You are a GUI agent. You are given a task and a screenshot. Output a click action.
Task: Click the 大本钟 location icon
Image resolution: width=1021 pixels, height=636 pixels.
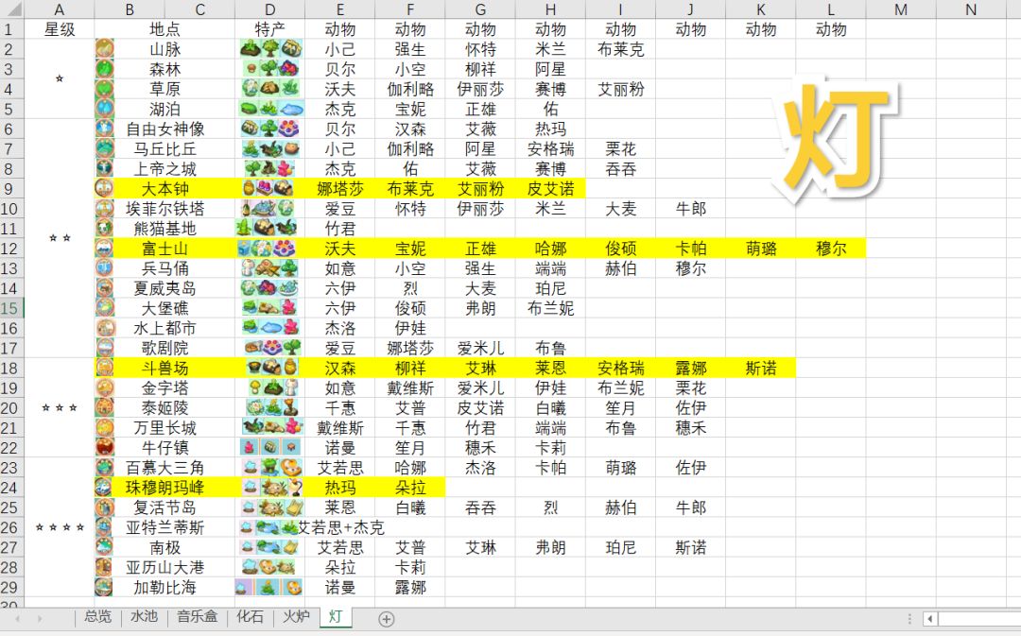(104, 189)
